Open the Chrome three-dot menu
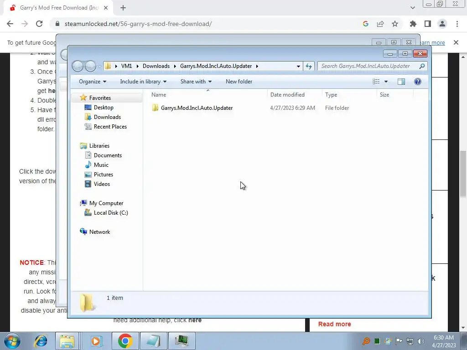467x350 pixels. pyautogui.click(x=457, y=24)
